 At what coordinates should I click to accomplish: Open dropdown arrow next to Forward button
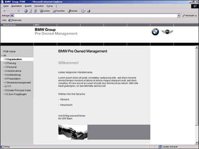point(22,11)
